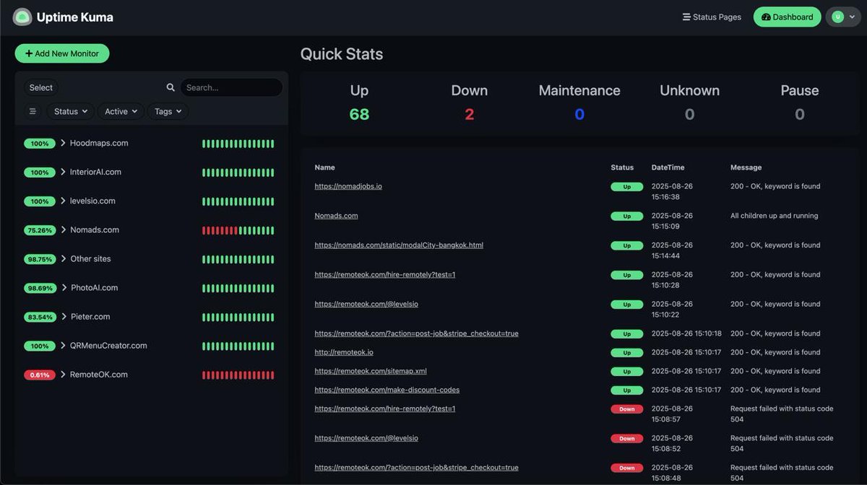
Task: Click the 75.26% uptime badge for Nomads.com
Action: click(40, 230)
